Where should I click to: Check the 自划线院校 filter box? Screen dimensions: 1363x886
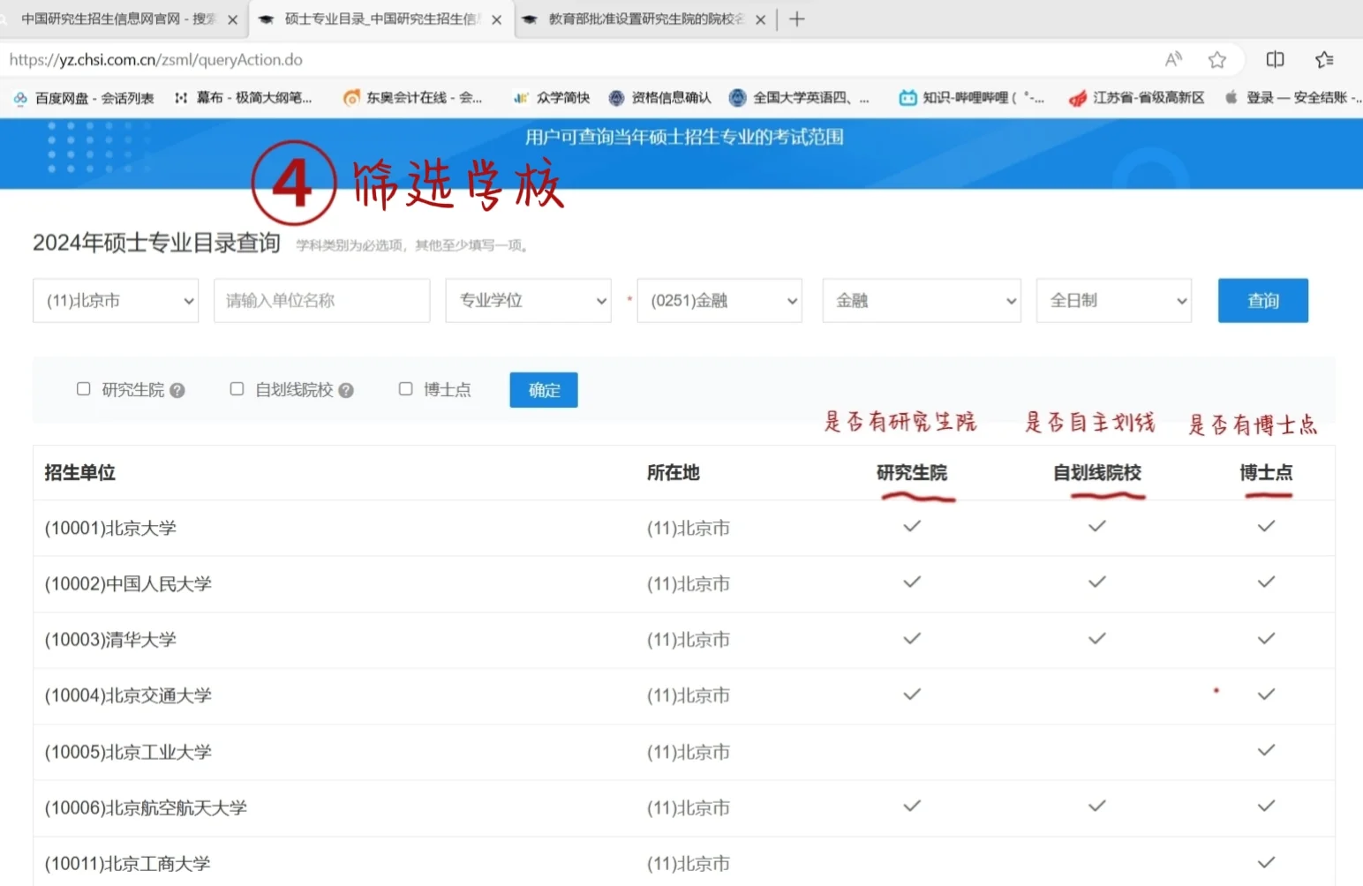[x=237, y=388]
